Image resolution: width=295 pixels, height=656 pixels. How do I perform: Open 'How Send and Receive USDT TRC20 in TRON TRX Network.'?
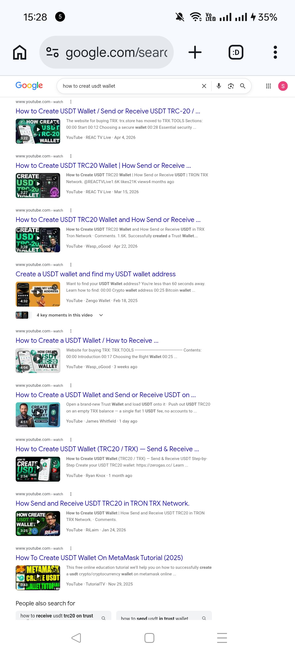click(x=102, y=503)
